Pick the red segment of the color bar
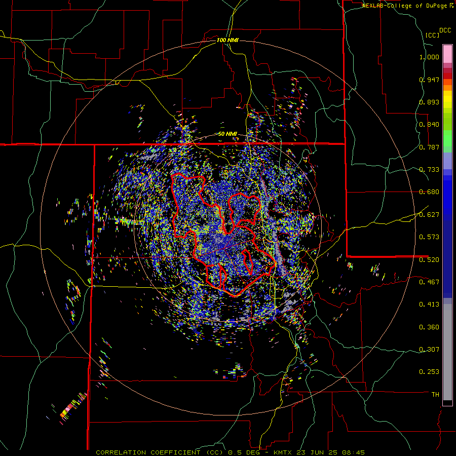This screenshot has width=456, height=456. [x=447, y=76]
